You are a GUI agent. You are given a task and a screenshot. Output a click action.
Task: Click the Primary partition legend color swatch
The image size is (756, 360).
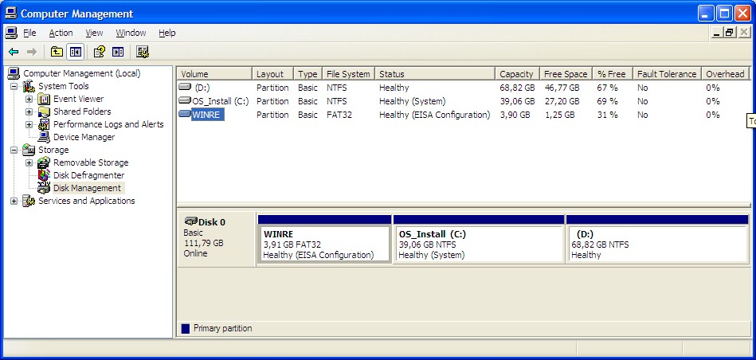[185, 329]
